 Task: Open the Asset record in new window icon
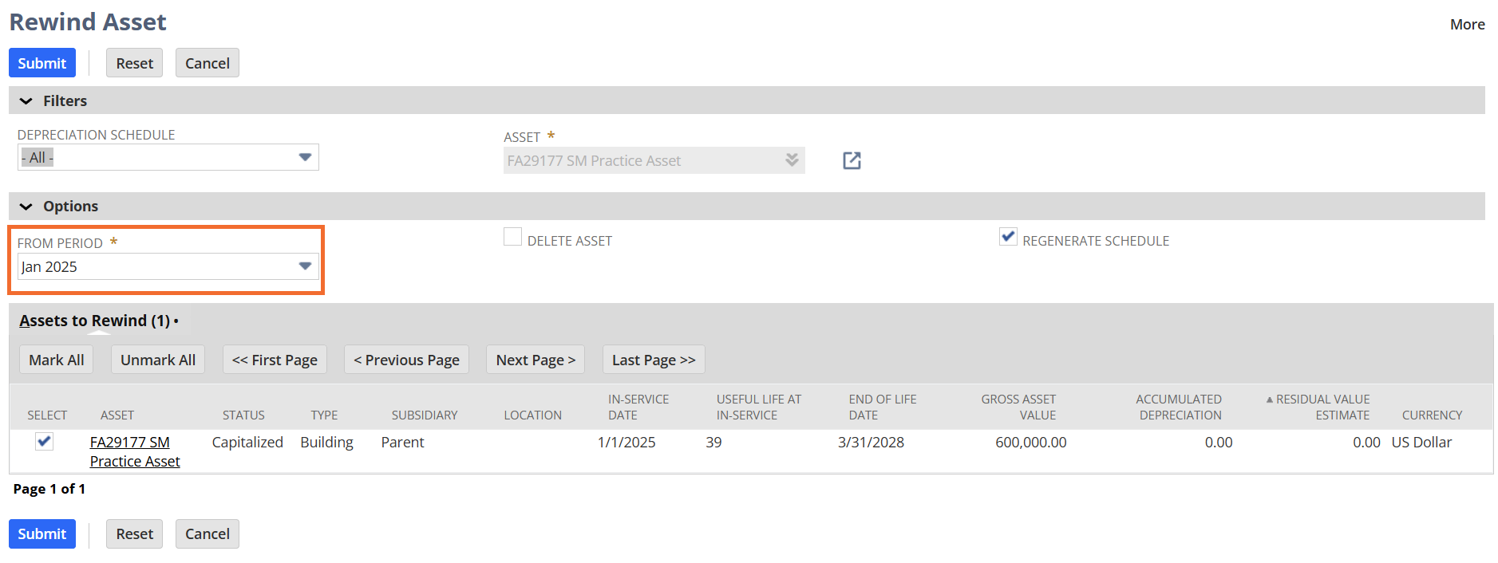(x=852, y=160)
